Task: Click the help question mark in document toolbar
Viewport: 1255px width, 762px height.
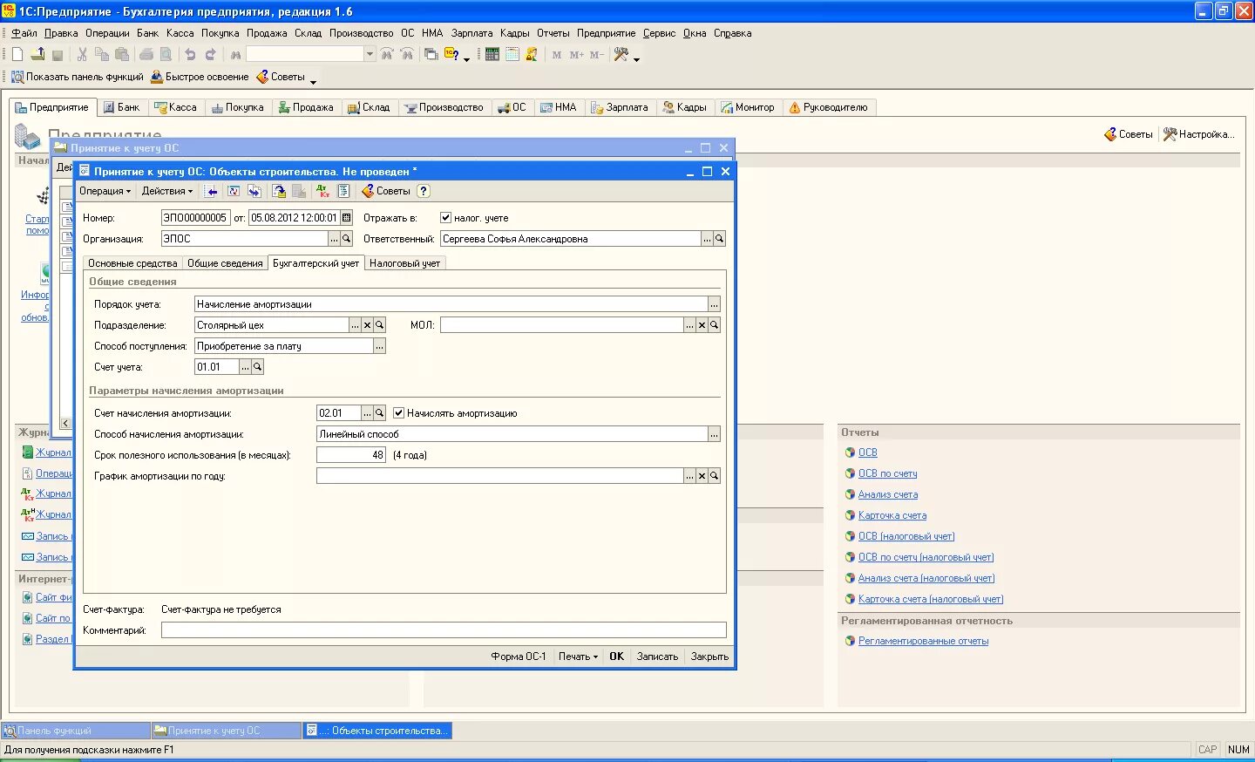Action: pos(424,191)
